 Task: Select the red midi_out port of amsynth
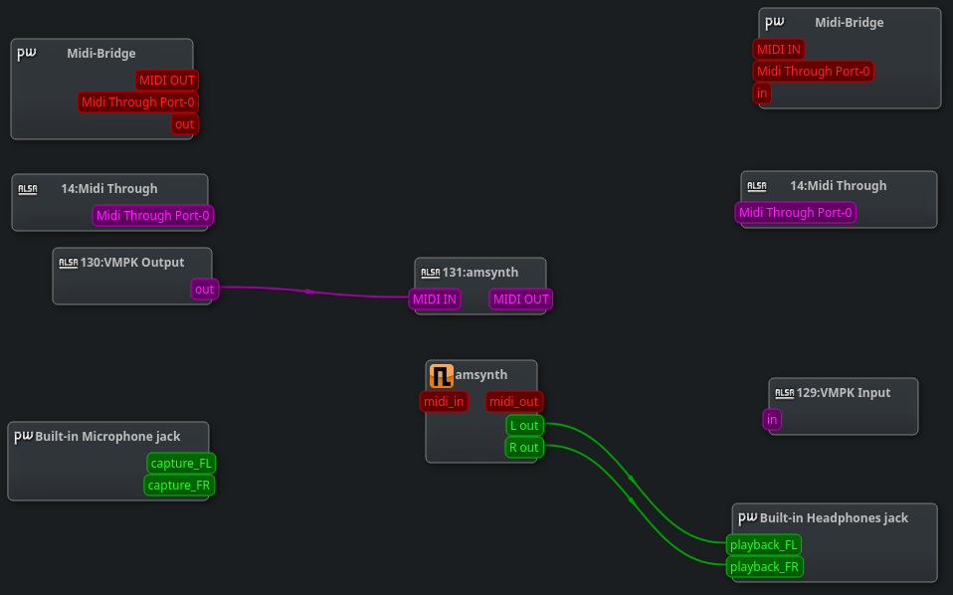513,402
